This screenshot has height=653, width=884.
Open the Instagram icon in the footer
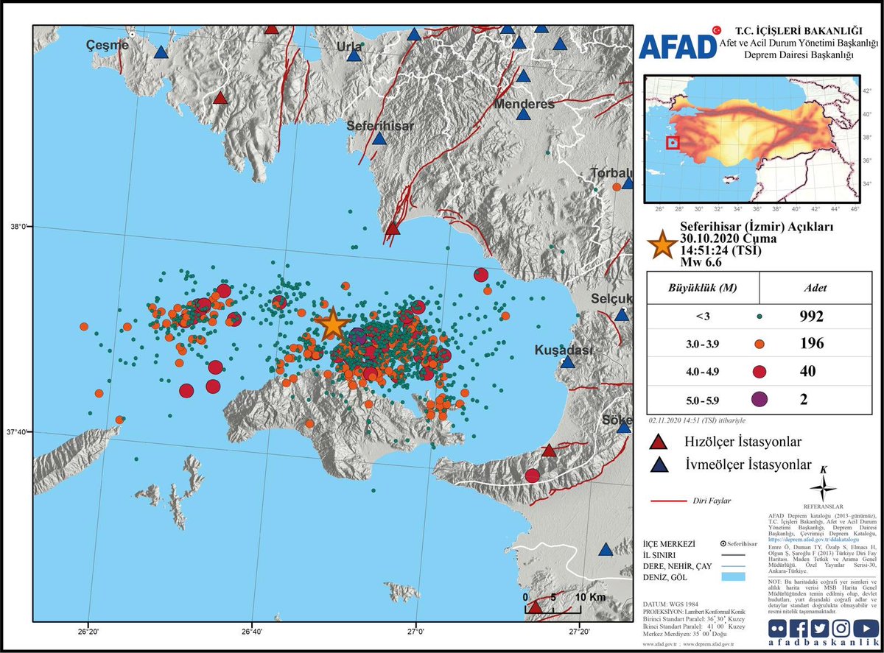point(840,627)
